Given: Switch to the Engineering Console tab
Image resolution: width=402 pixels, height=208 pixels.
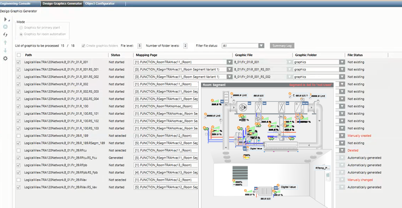Looking at the screenshot, I should click(16, 3).
